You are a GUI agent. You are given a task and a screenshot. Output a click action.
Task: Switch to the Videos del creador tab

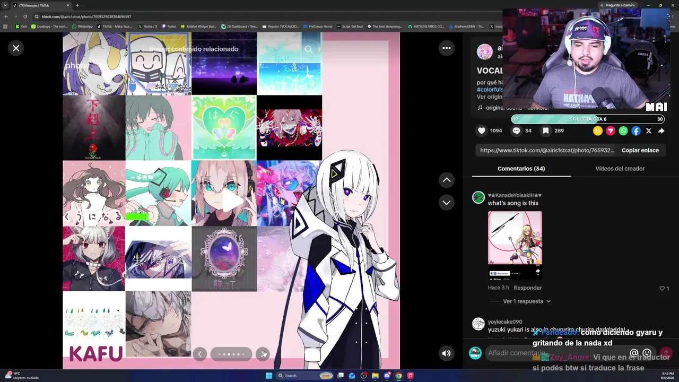[x=620, y=169]
